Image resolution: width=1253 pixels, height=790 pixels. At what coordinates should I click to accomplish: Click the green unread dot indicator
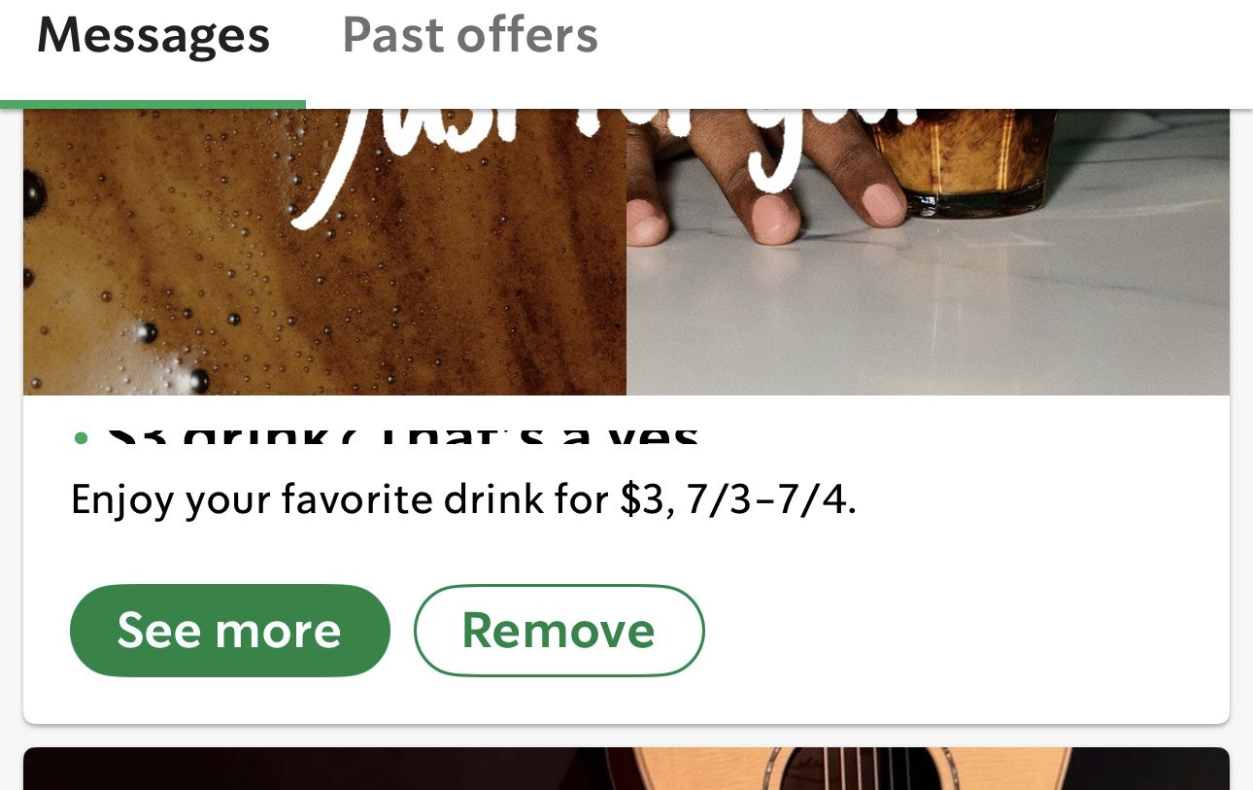tap(82, 438)
